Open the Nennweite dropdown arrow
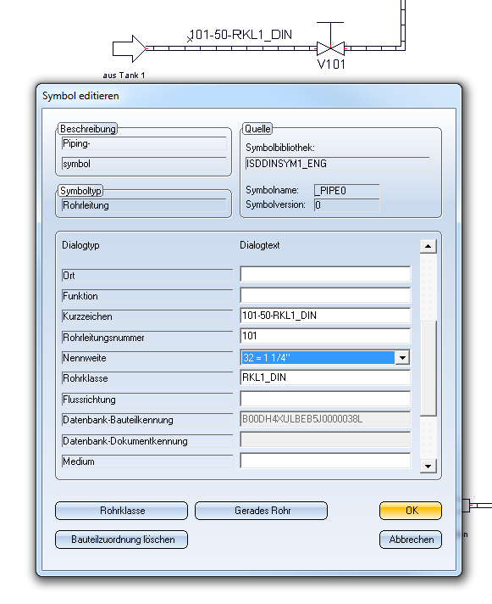This screenshot has height=604, width=492. (402, 357)
